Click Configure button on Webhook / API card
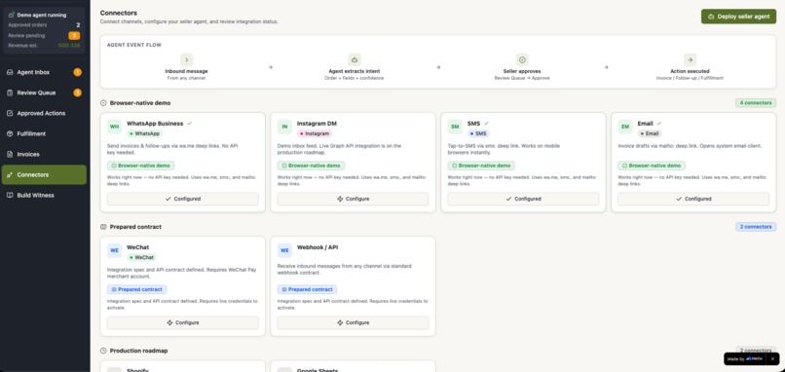The width and height of the screenshot is (785, 372). click(353, 322)
